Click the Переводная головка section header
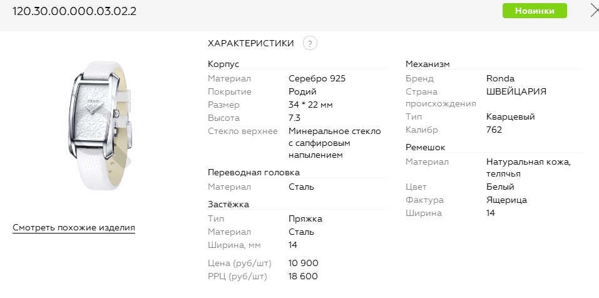 click(x=253, y=172)
